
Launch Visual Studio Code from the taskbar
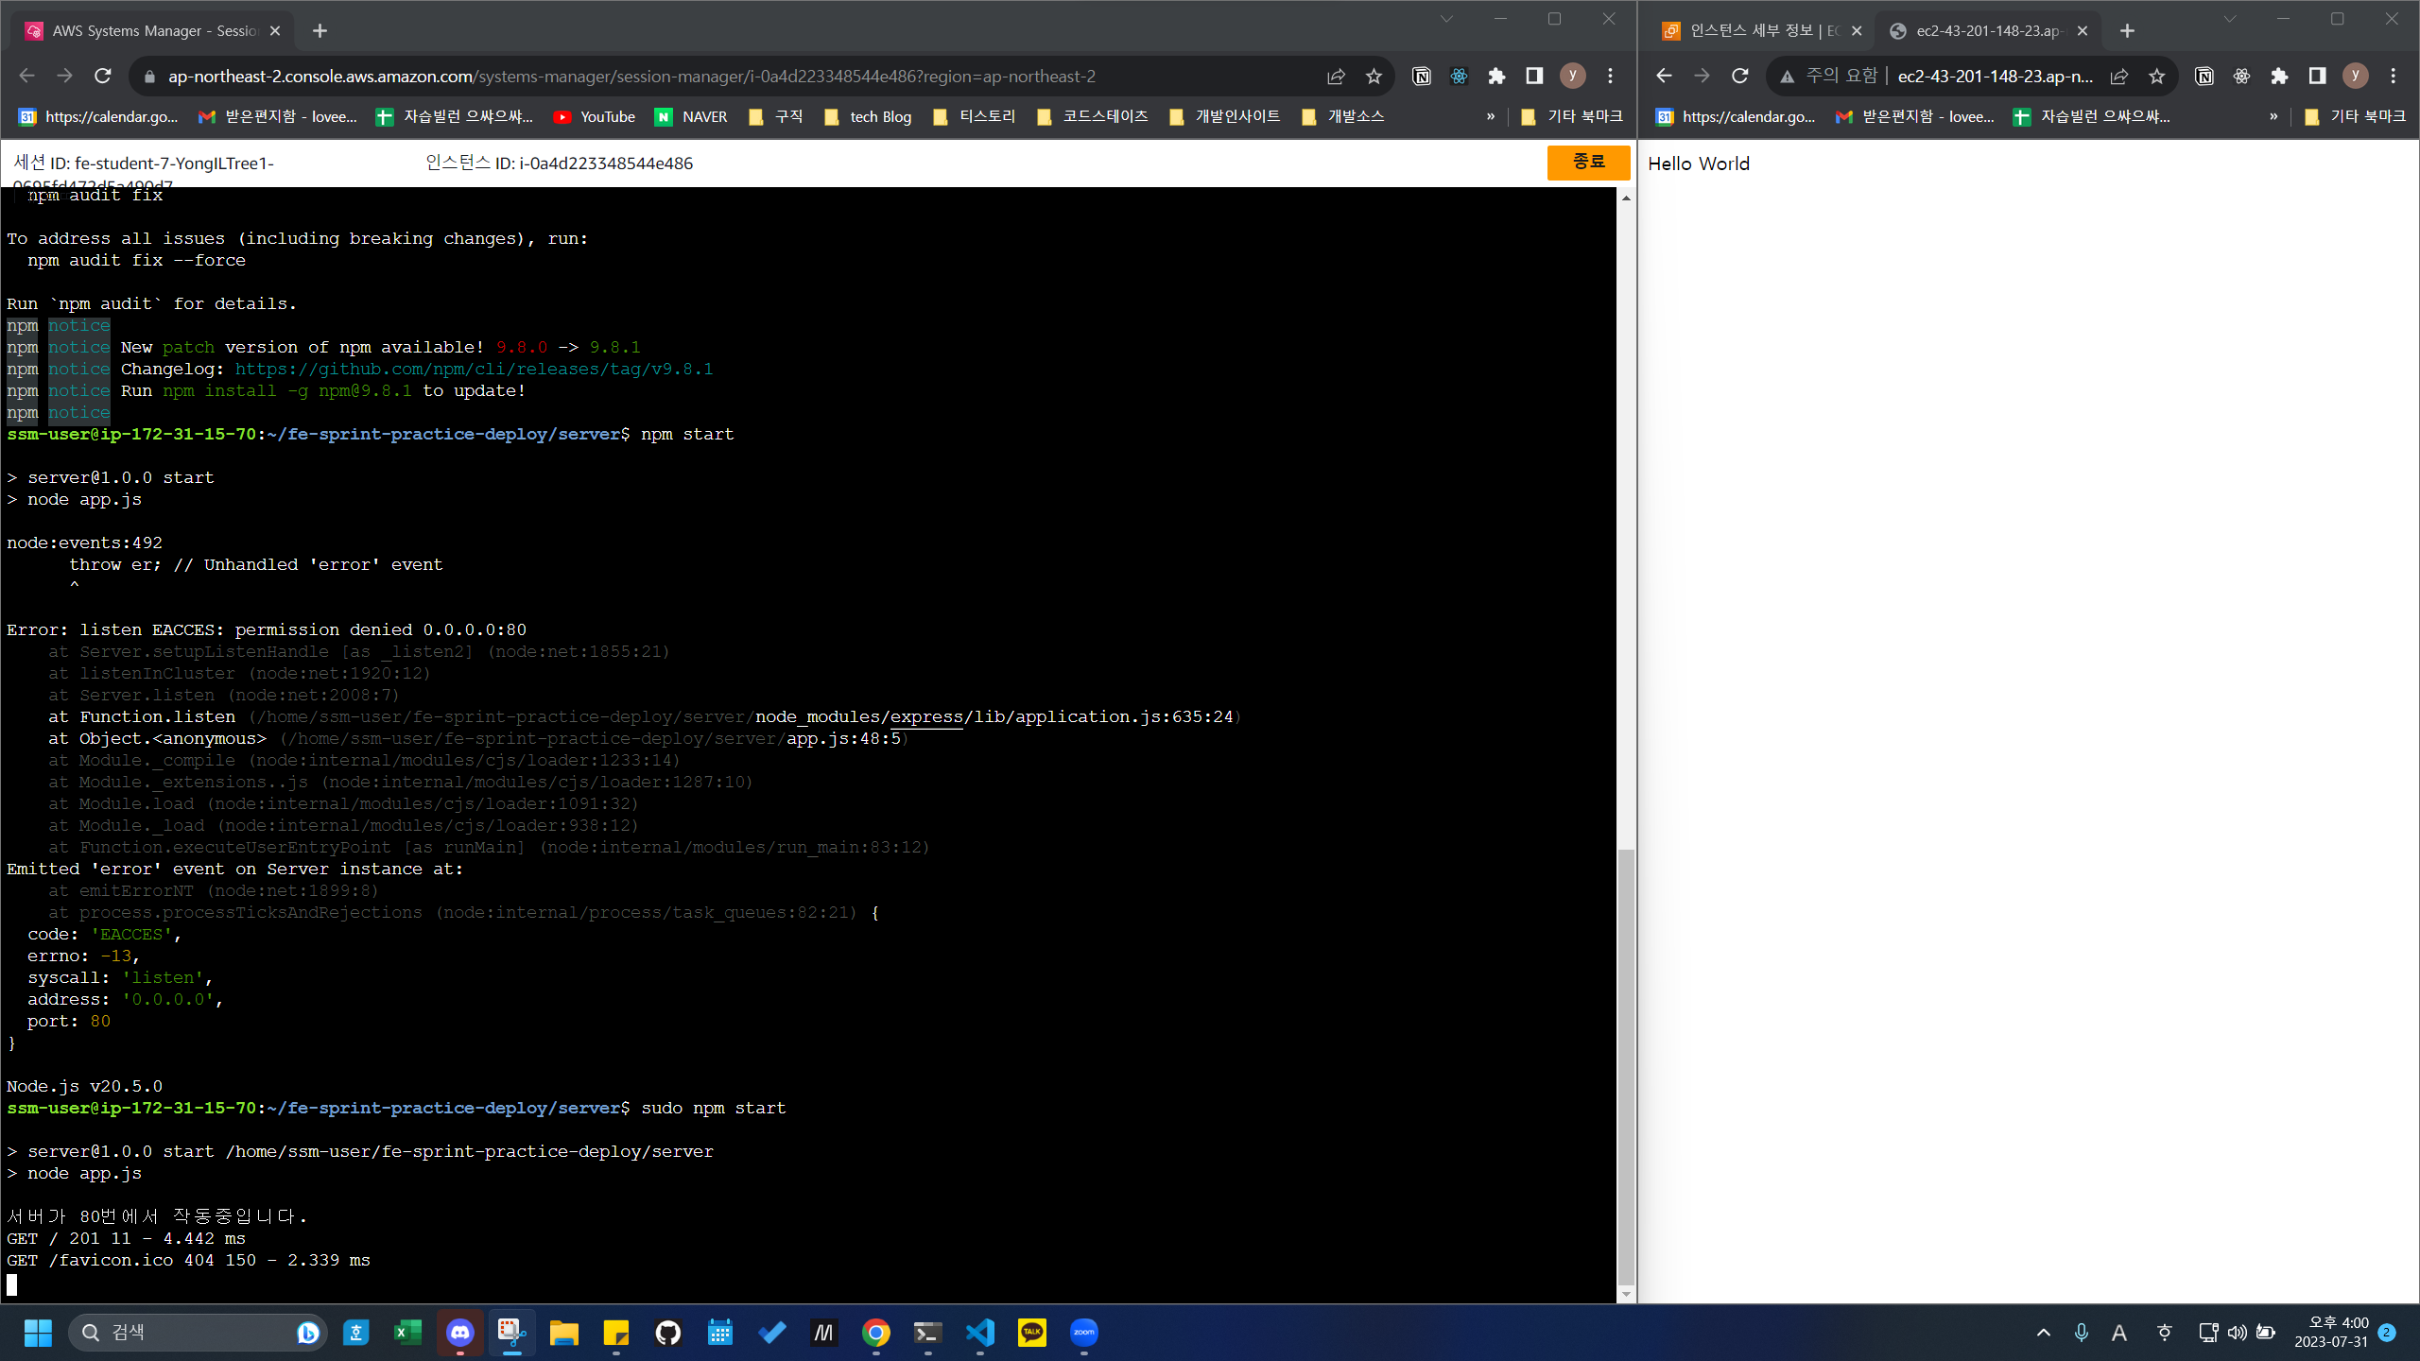pos(980,1333)
